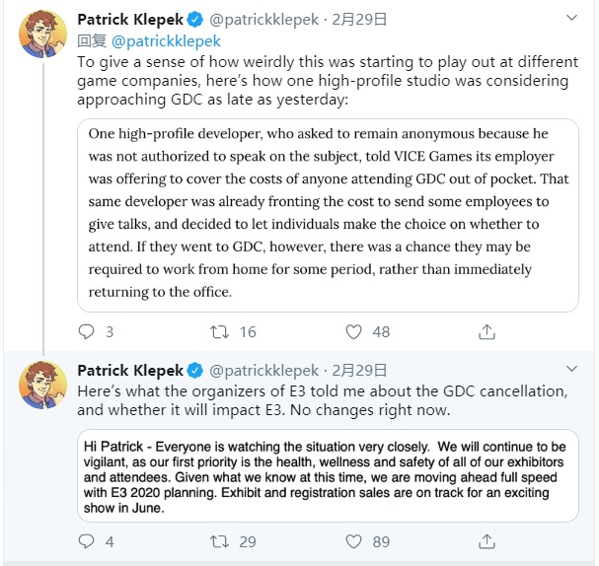Retweet the second tweet with 29 retweets
The image size is (599, 566).
218,541
